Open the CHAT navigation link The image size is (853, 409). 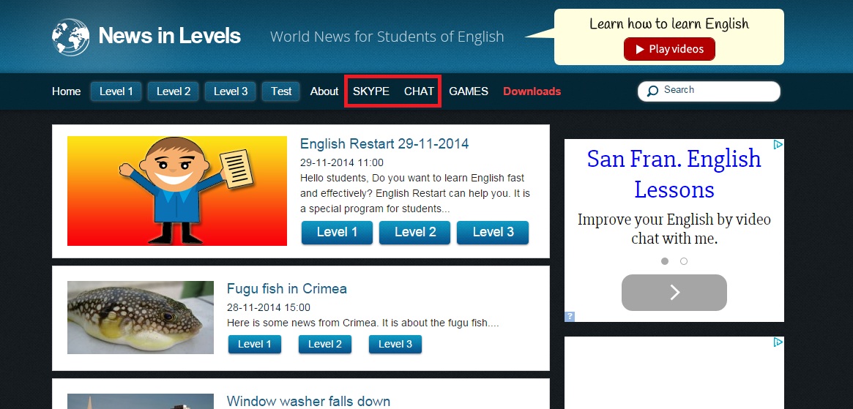tap(419, 91)
